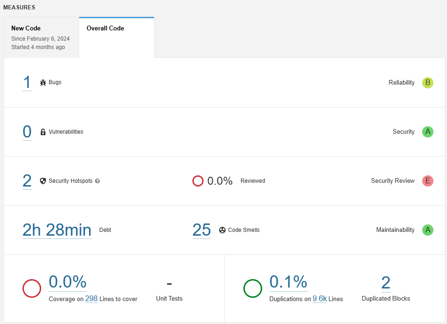Click the Security Review E rating badge
Viewport: 447px width, 324px height.
coord(428,181)
